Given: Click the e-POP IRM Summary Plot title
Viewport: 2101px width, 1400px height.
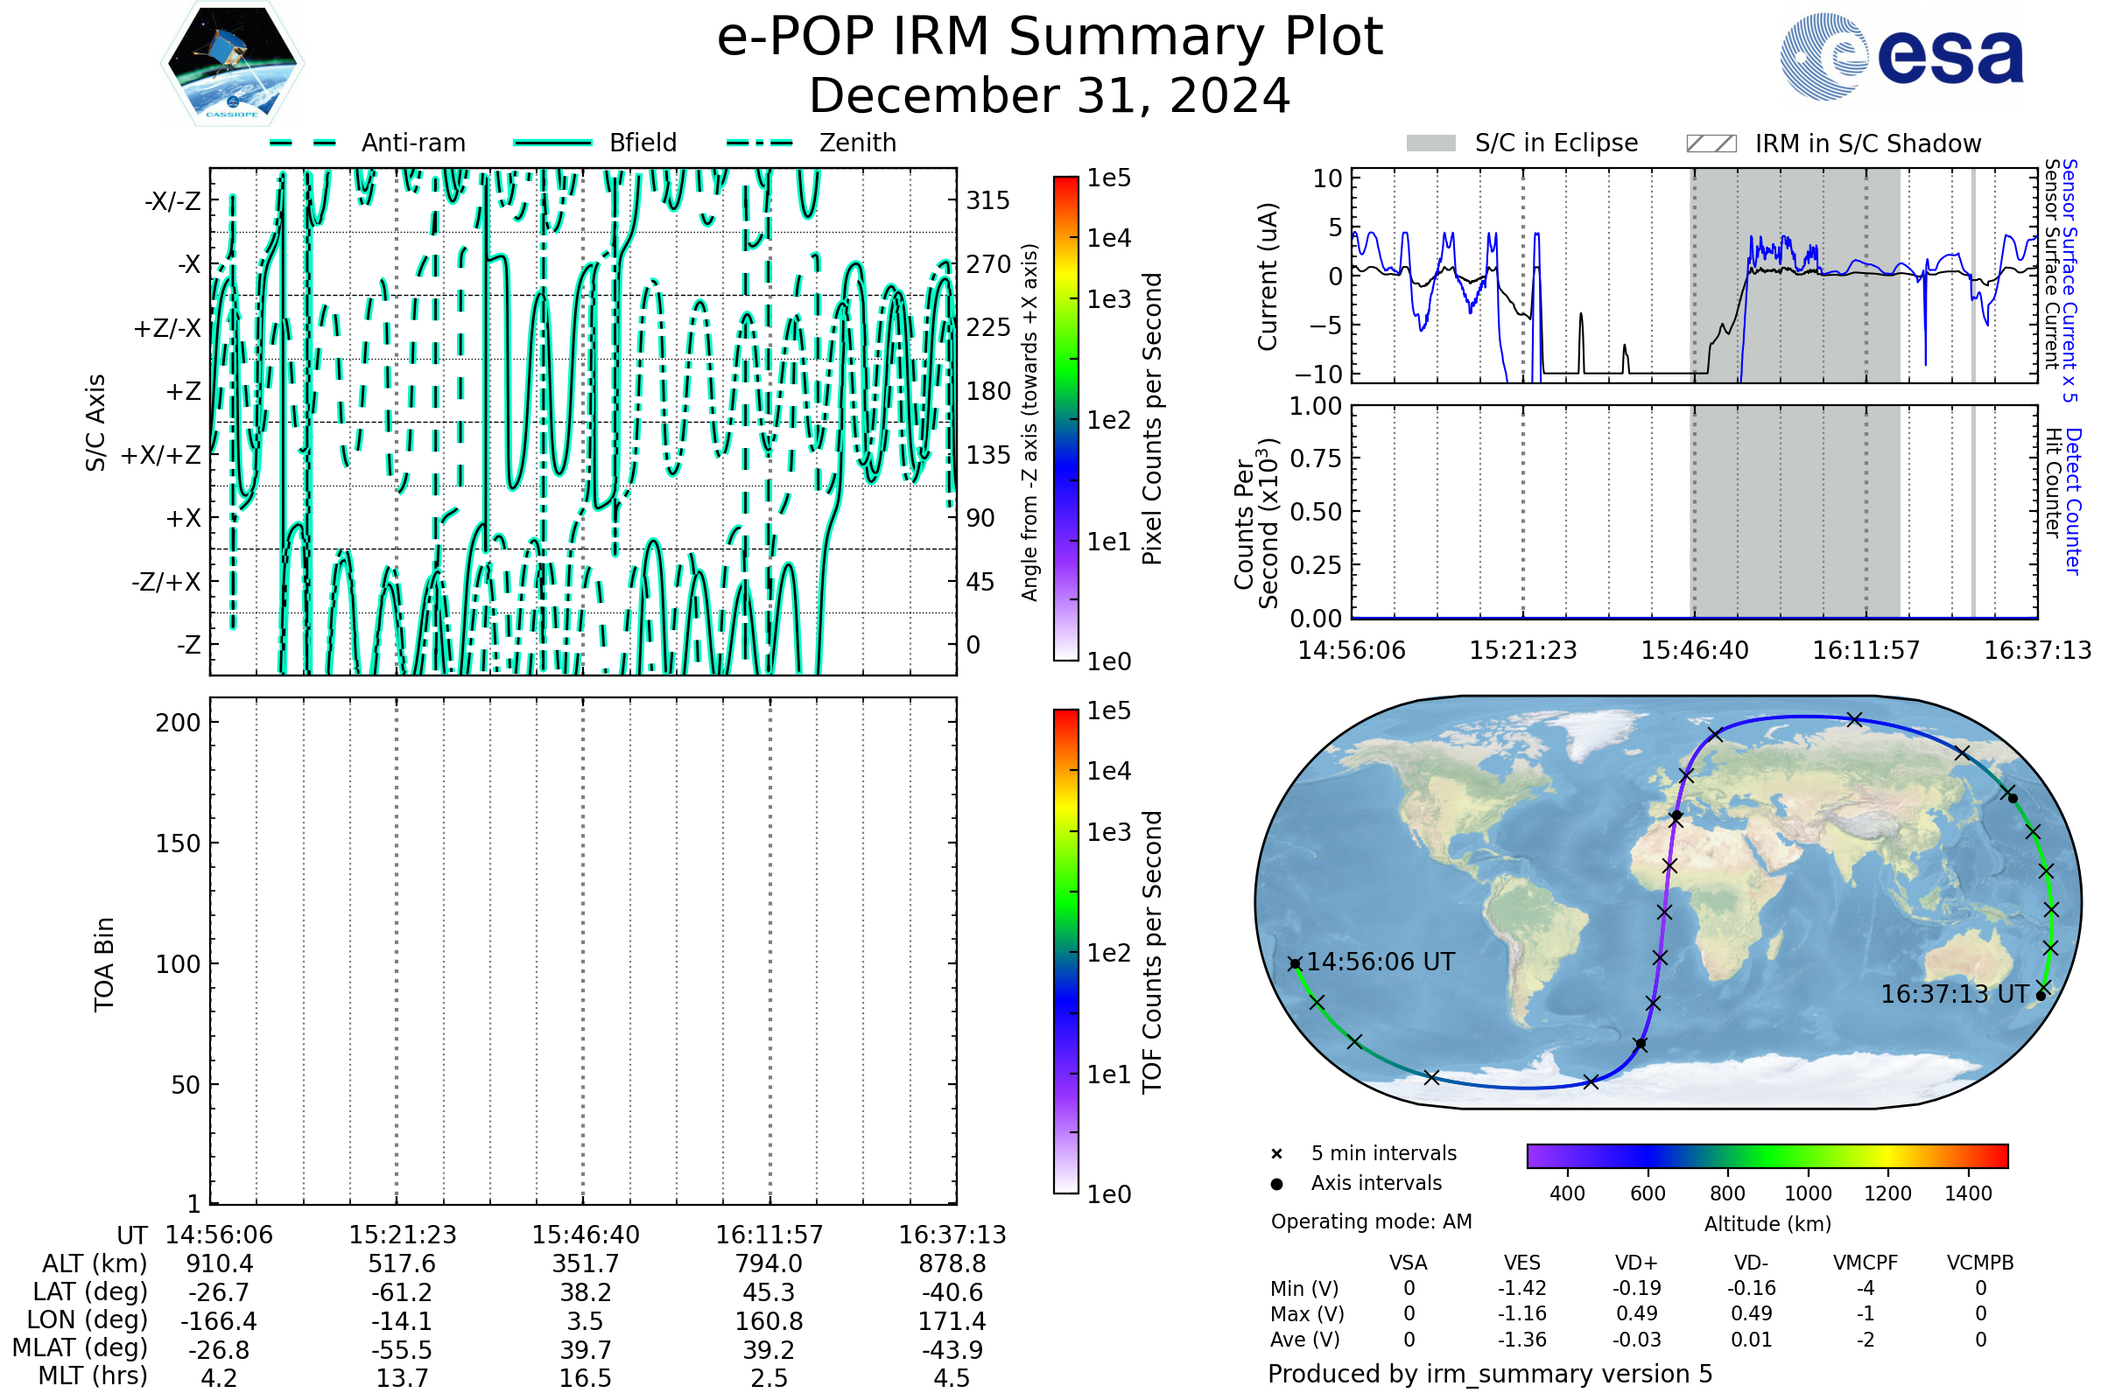Looking at the screenshot, I should coord(1050,38).
